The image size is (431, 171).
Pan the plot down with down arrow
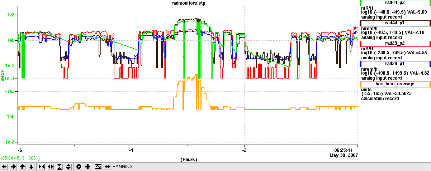click(32, 167)
